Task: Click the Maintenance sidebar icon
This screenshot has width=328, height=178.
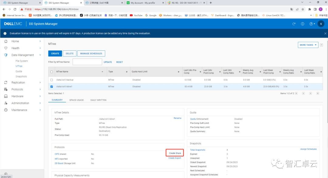Action: point(6,110)
